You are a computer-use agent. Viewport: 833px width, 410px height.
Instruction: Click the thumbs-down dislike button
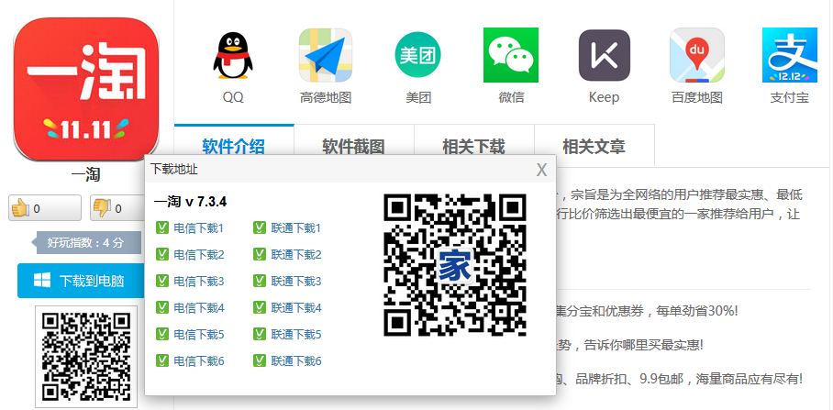pos(117,207)
